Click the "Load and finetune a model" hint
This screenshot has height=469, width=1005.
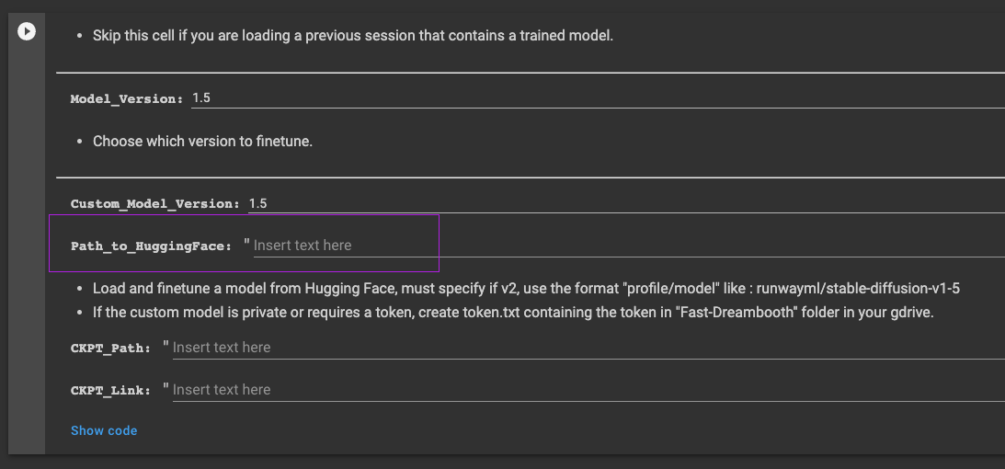pos(230,288)
